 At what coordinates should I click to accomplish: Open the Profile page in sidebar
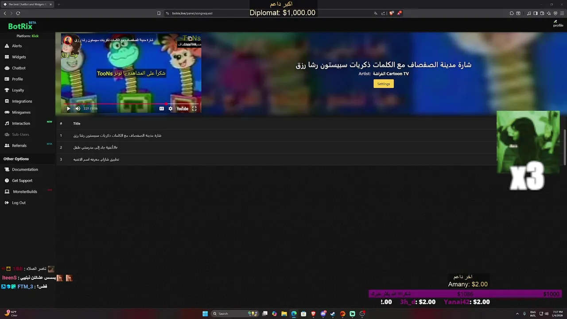(17, 79)
